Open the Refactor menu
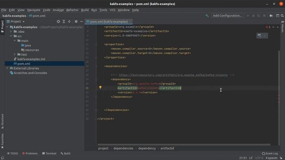This screenshot has height=160, width=285. (x=72, y=10)
